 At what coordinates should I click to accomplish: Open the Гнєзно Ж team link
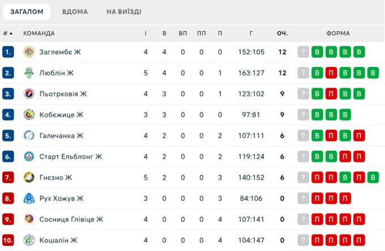55,178
